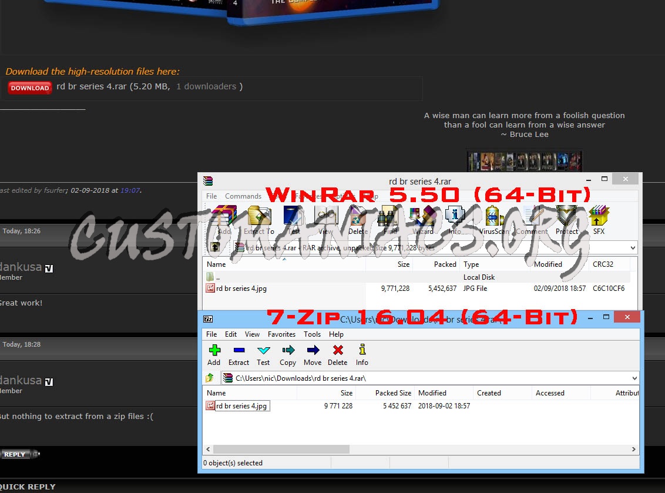The width and height of the screenshot is (665, 493).
Task: Open dankusa's profile in the zip files post
Action: tap(21, 380)
